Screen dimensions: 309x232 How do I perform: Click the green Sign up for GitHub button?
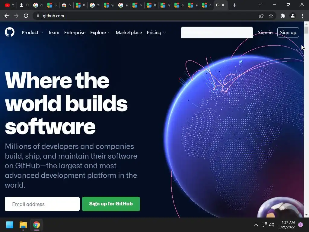pos(111,204)
